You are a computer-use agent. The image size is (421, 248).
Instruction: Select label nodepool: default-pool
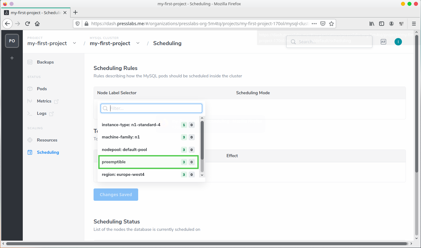point(148,150)
